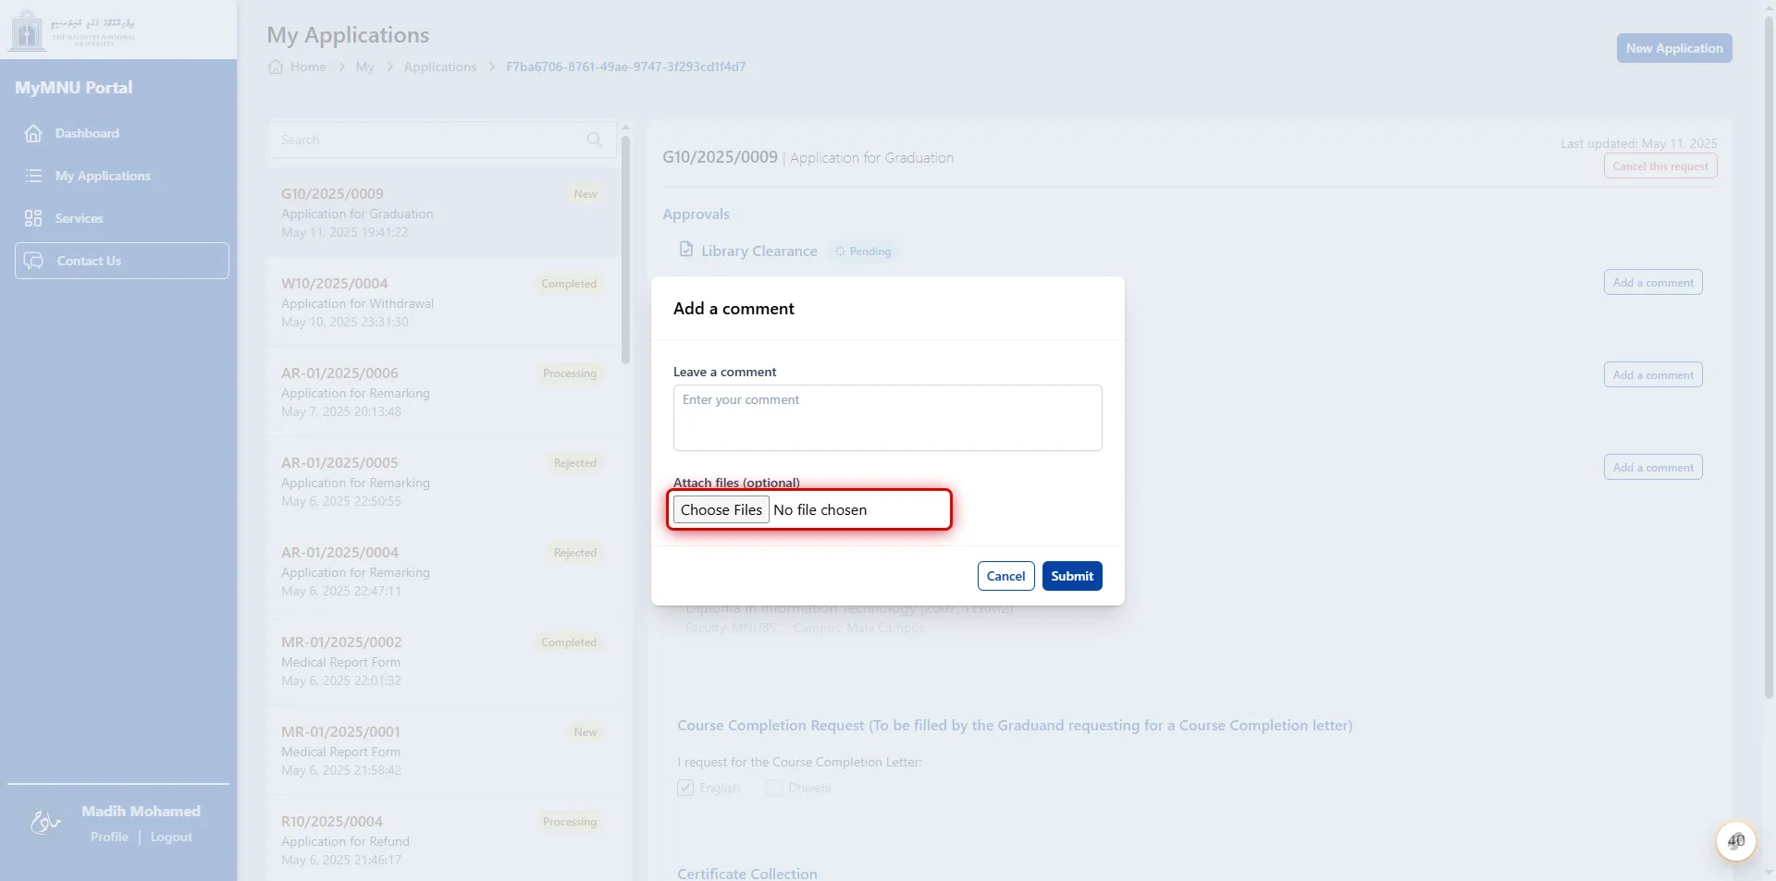Click the breadcrumb home icon
Image resolution: width=1776 pixels, height=881 pixels.
point(276,67)
